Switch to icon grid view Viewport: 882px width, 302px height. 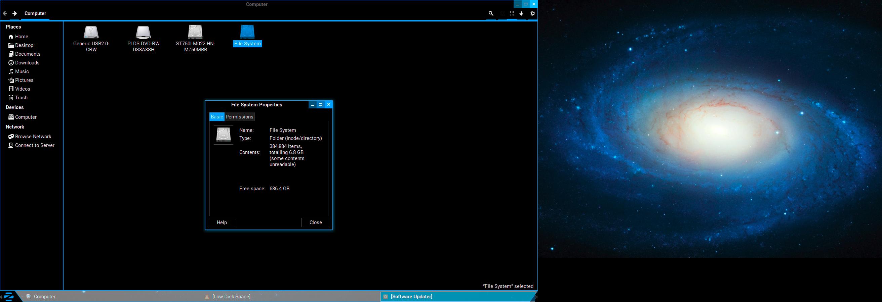tap(512, 14)
